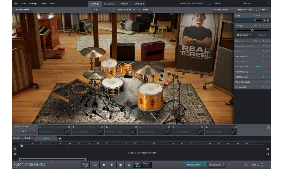Zoom out the song track timeline
Viewport: 283px width, 169px height.
(x=268, y=154)
